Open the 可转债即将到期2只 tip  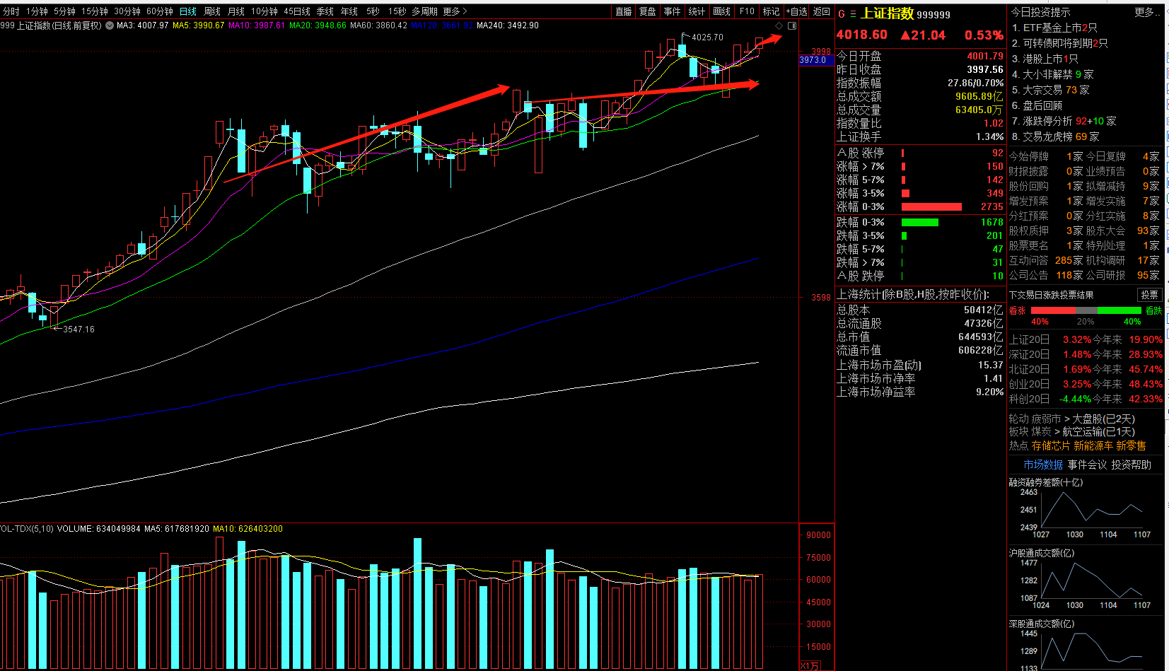[x=1060, y=43]
